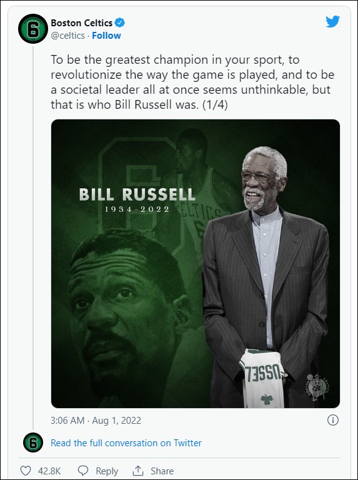This screenshot has height=480, width=358.
Task: Click the Share text label
Action: [162, 471]
